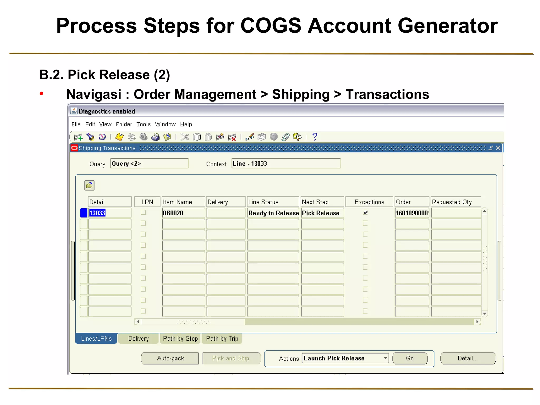Click the Next Step toolbar icon

(132, 137)
